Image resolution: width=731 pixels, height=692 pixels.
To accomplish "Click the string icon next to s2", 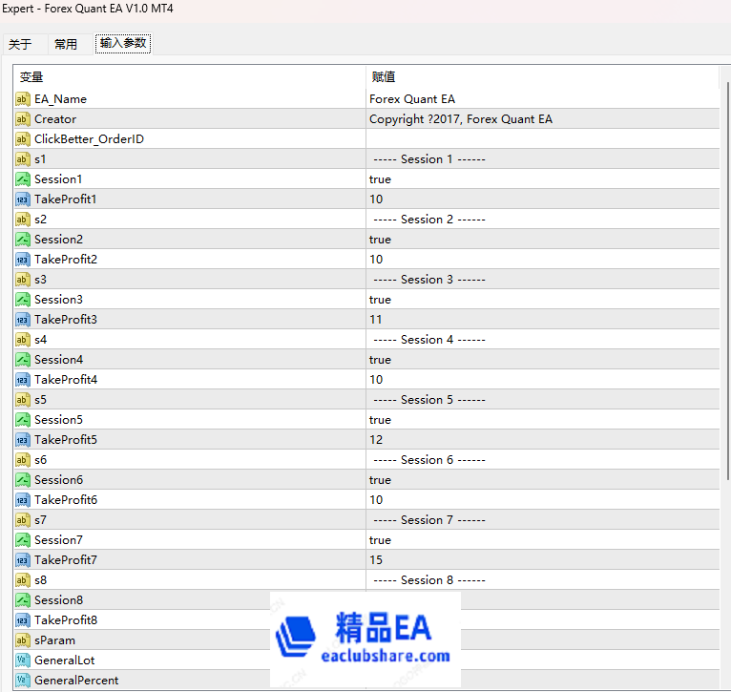I will pyautogui.click(x=22, y=220).
